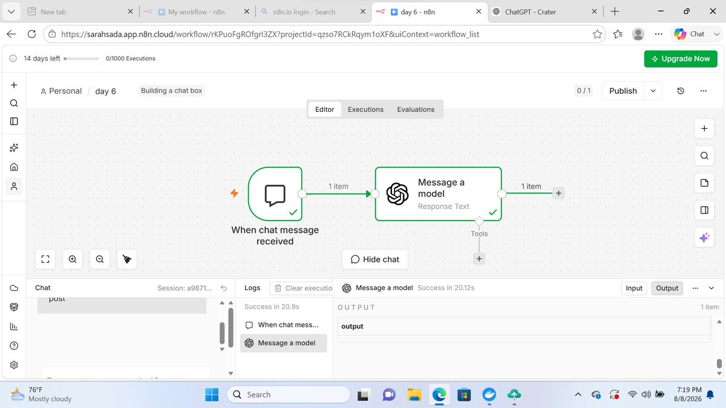Select When chat message log entry
The width and height of the screenshot is (726, 408).
coord(283,325)
